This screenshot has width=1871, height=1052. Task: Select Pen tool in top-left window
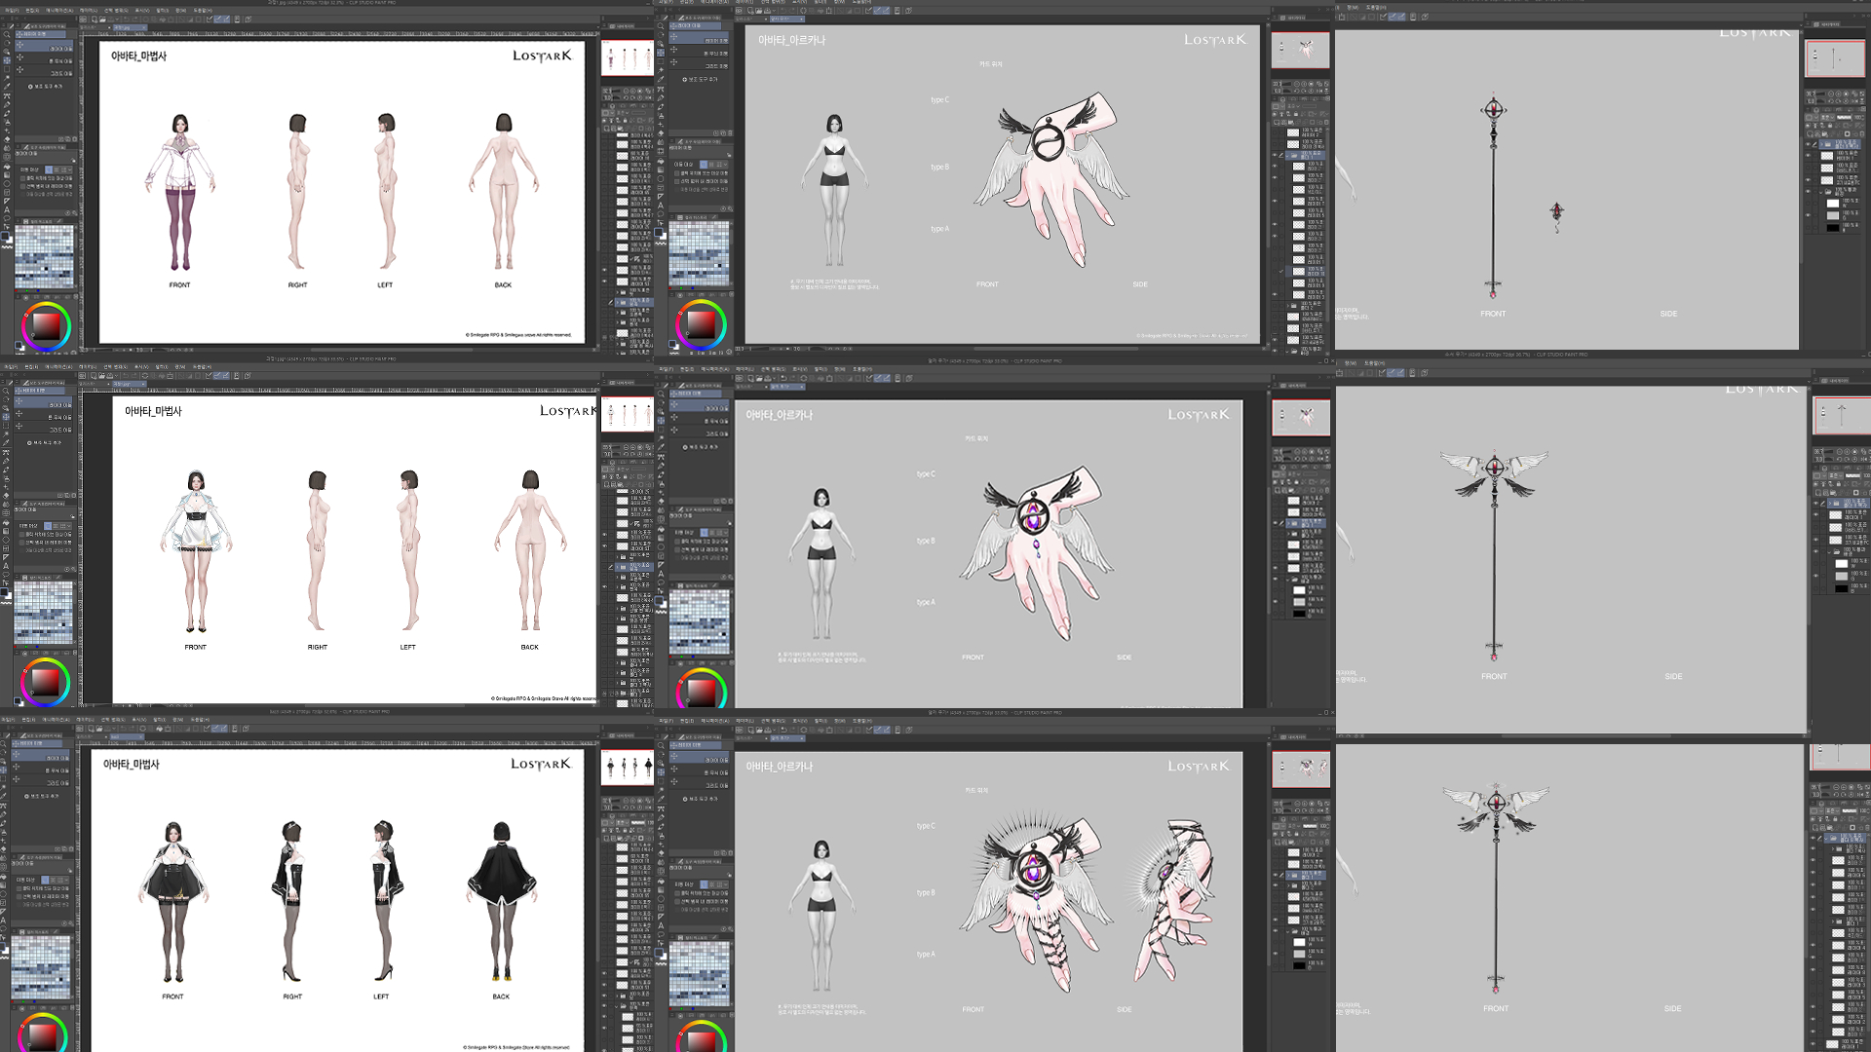tap(7, 104)
